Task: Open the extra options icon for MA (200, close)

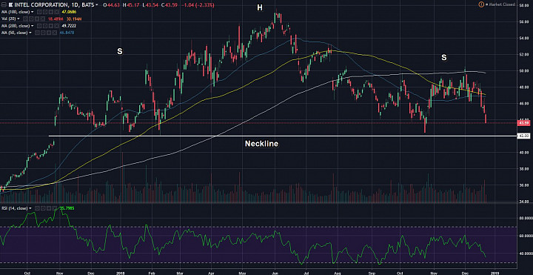Action: tap(50, 26)
